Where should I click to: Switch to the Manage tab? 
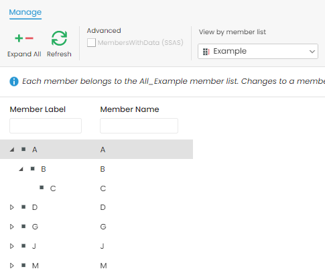(25, 12)
